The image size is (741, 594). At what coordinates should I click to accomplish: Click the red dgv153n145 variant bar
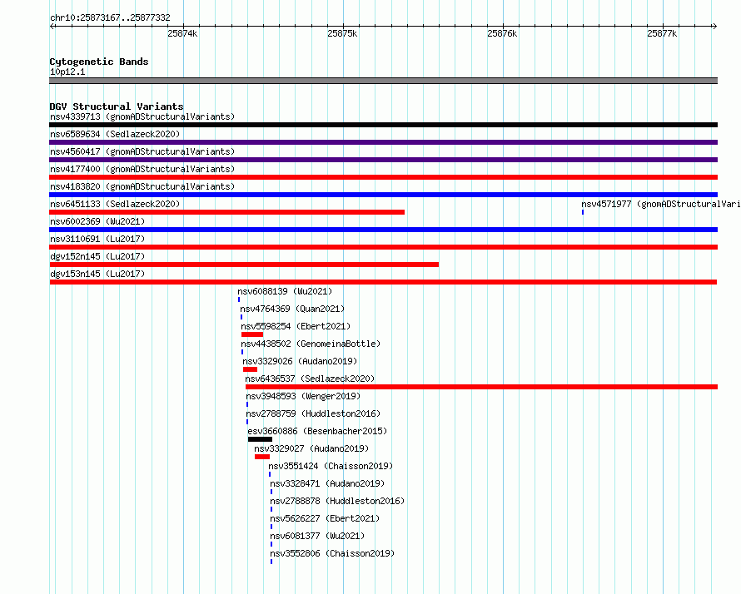click(383, 282)
